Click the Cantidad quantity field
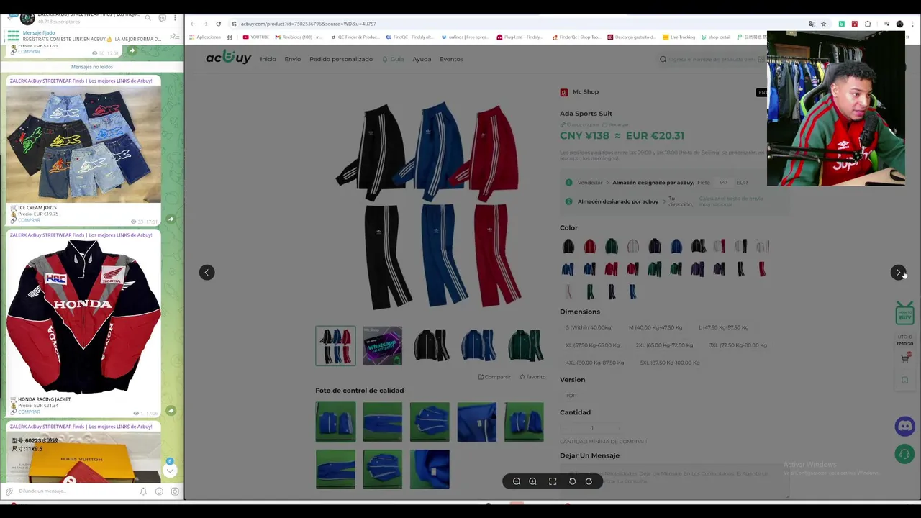Viewport: 921px width, 518px height. 592,428
